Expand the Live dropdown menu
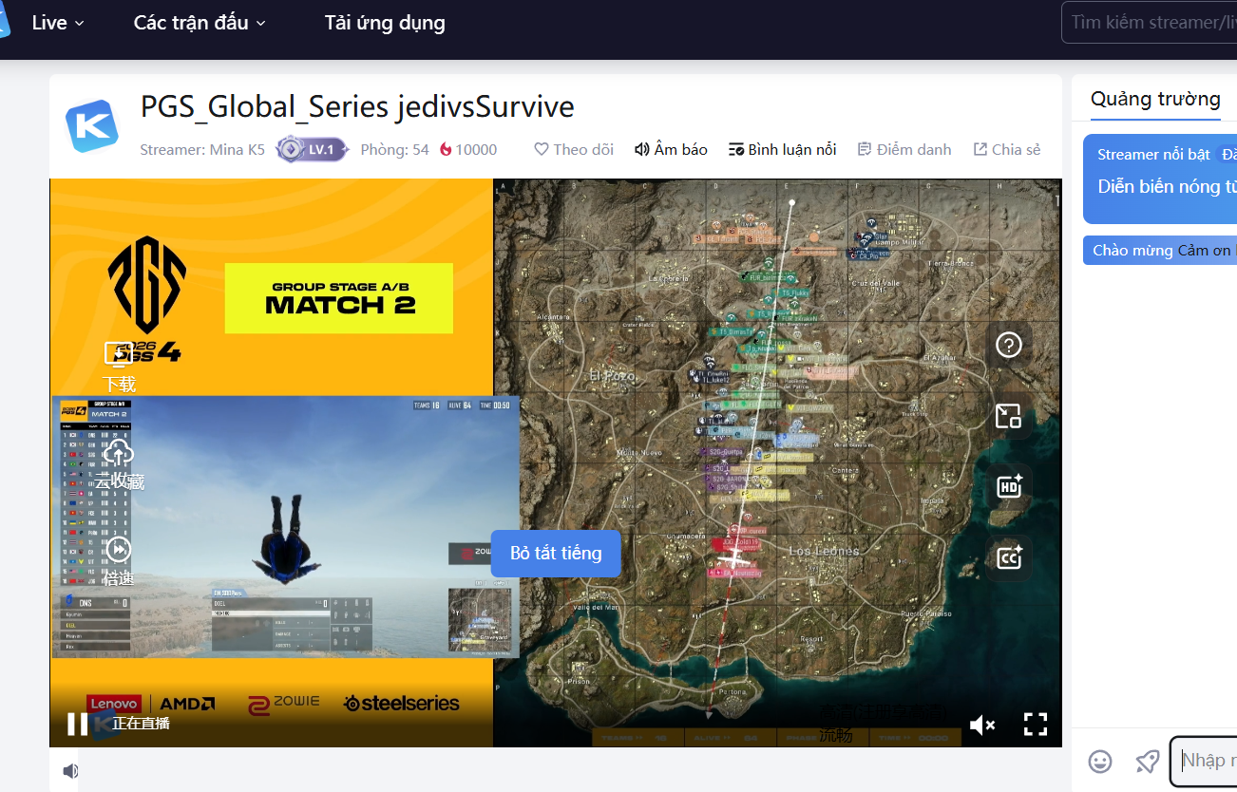The image size is (1237, 792). [x=58, y=23]
